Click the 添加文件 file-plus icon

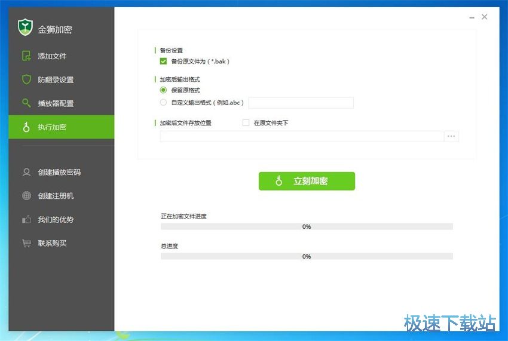pyautogui.click(x=26, y=56)
